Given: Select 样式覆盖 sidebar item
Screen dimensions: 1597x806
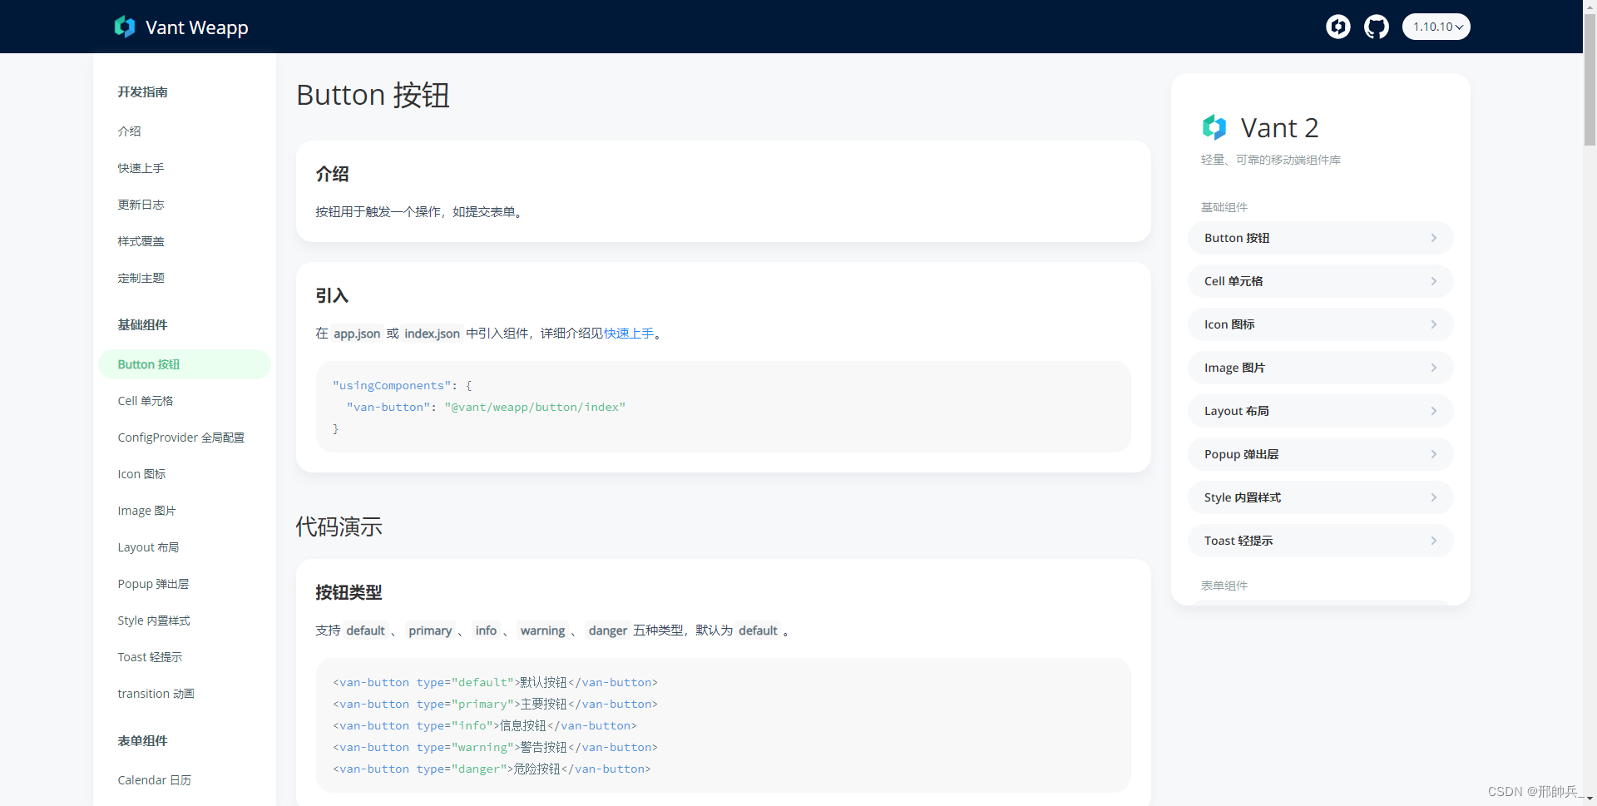Looking at the screenshot, I should click(141, 241).
